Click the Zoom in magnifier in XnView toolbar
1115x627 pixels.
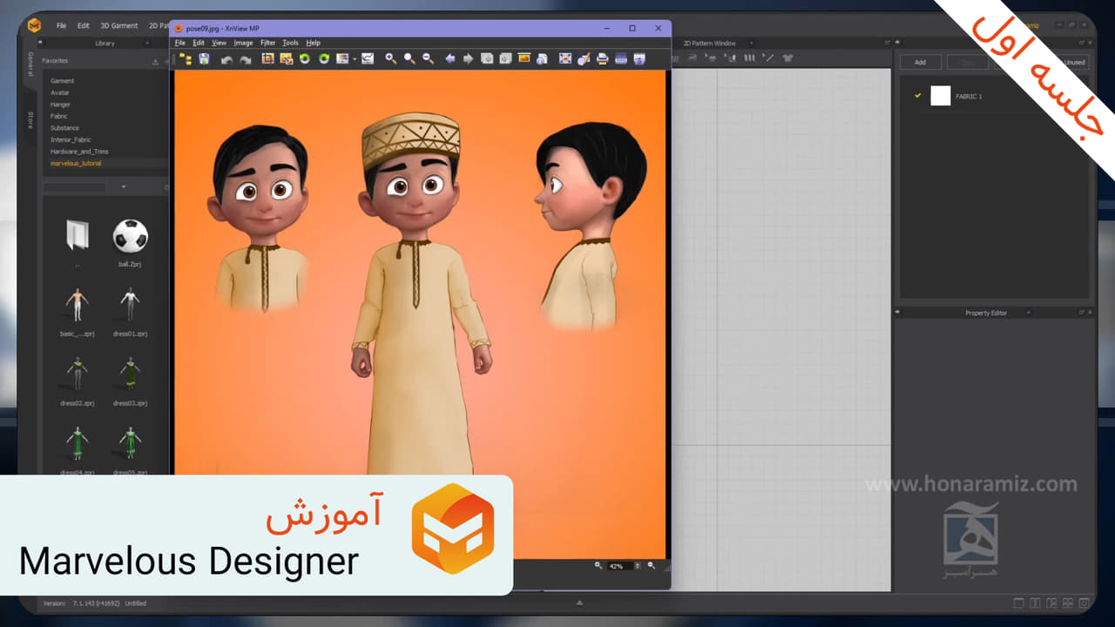(390, 58)
